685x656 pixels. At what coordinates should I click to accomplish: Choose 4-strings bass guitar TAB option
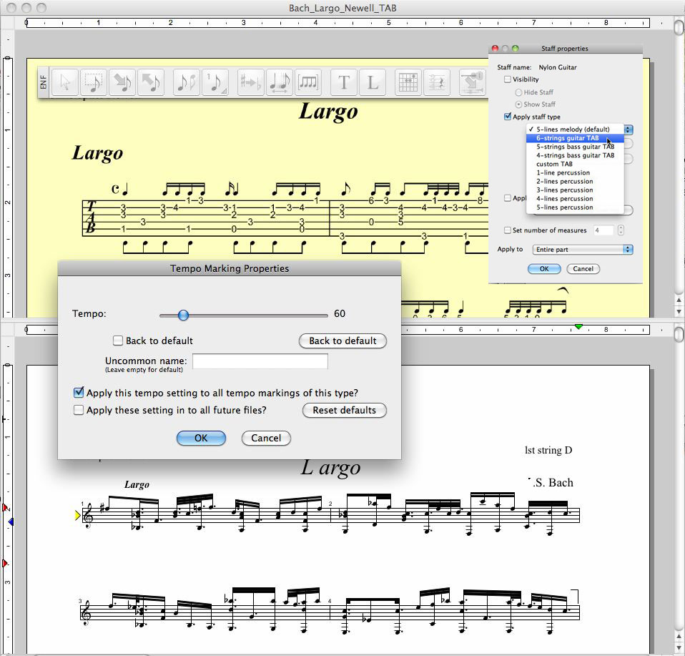pyautogui.click(x=575, y=155)
